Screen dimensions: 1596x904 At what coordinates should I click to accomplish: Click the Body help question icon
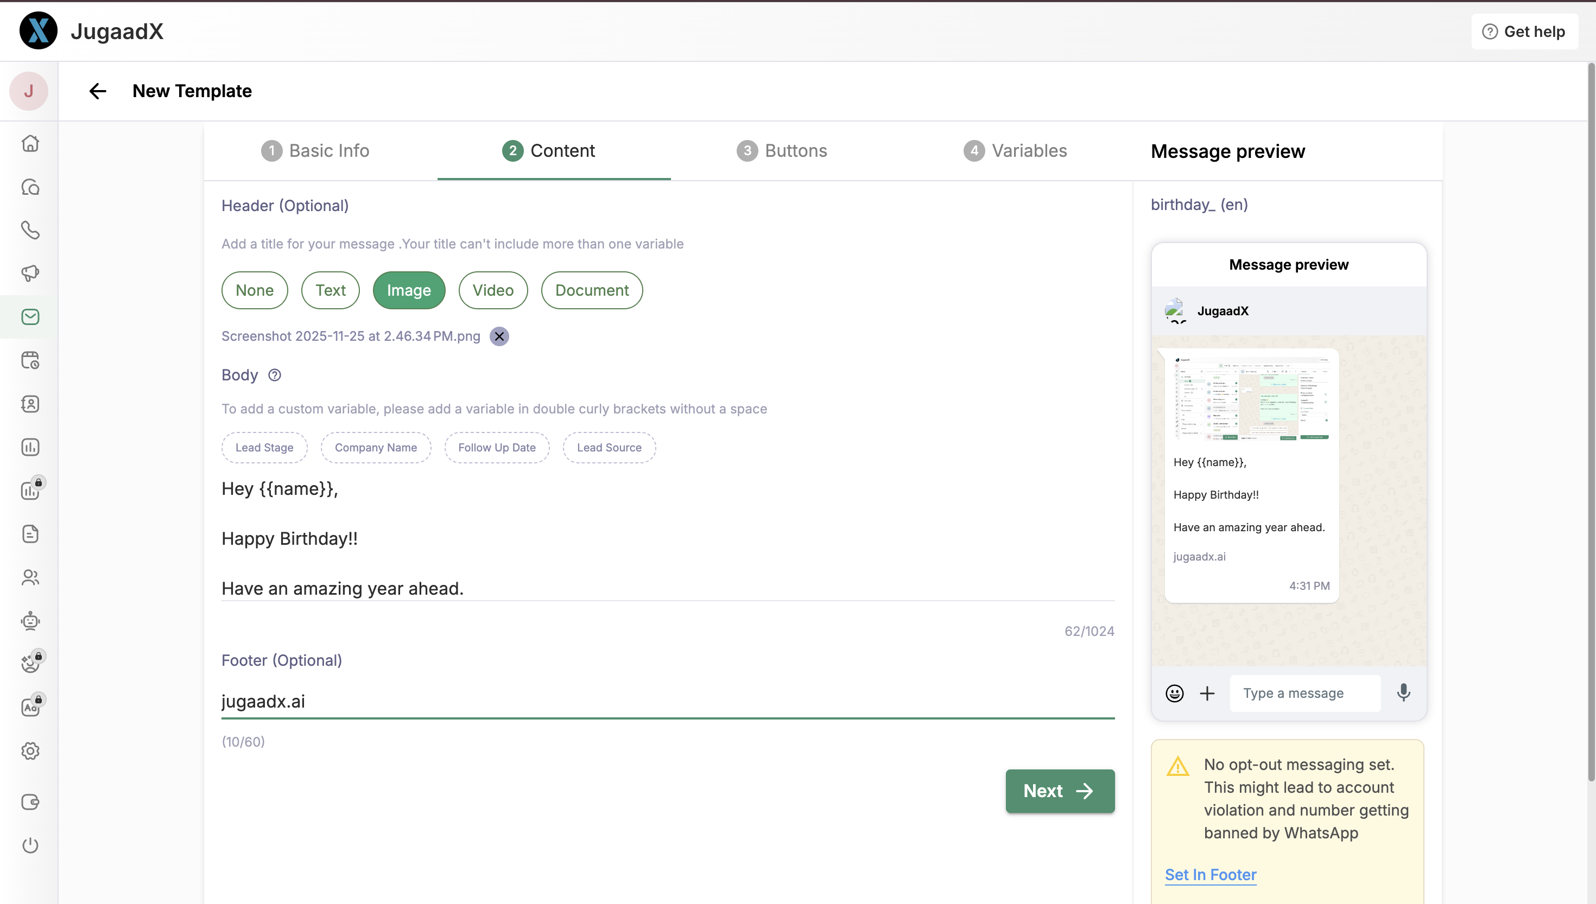(x=275, y=375)
